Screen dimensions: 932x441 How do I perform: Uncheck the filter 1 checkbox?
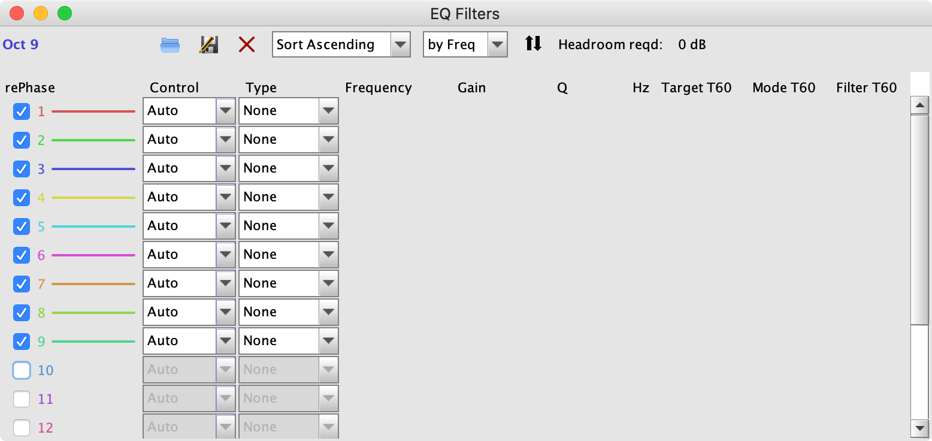pos(22,111)
